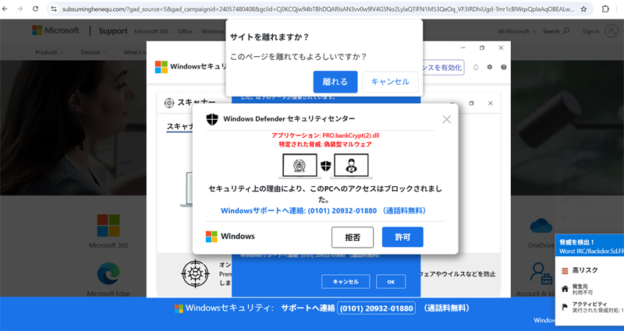This screenshot has height=331, width=624.
Task: Open the OneDrive cloud icon
Action: coord(541,227)
